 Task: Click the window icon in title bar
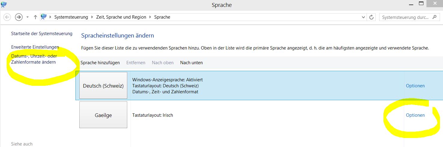pos(4,4)
